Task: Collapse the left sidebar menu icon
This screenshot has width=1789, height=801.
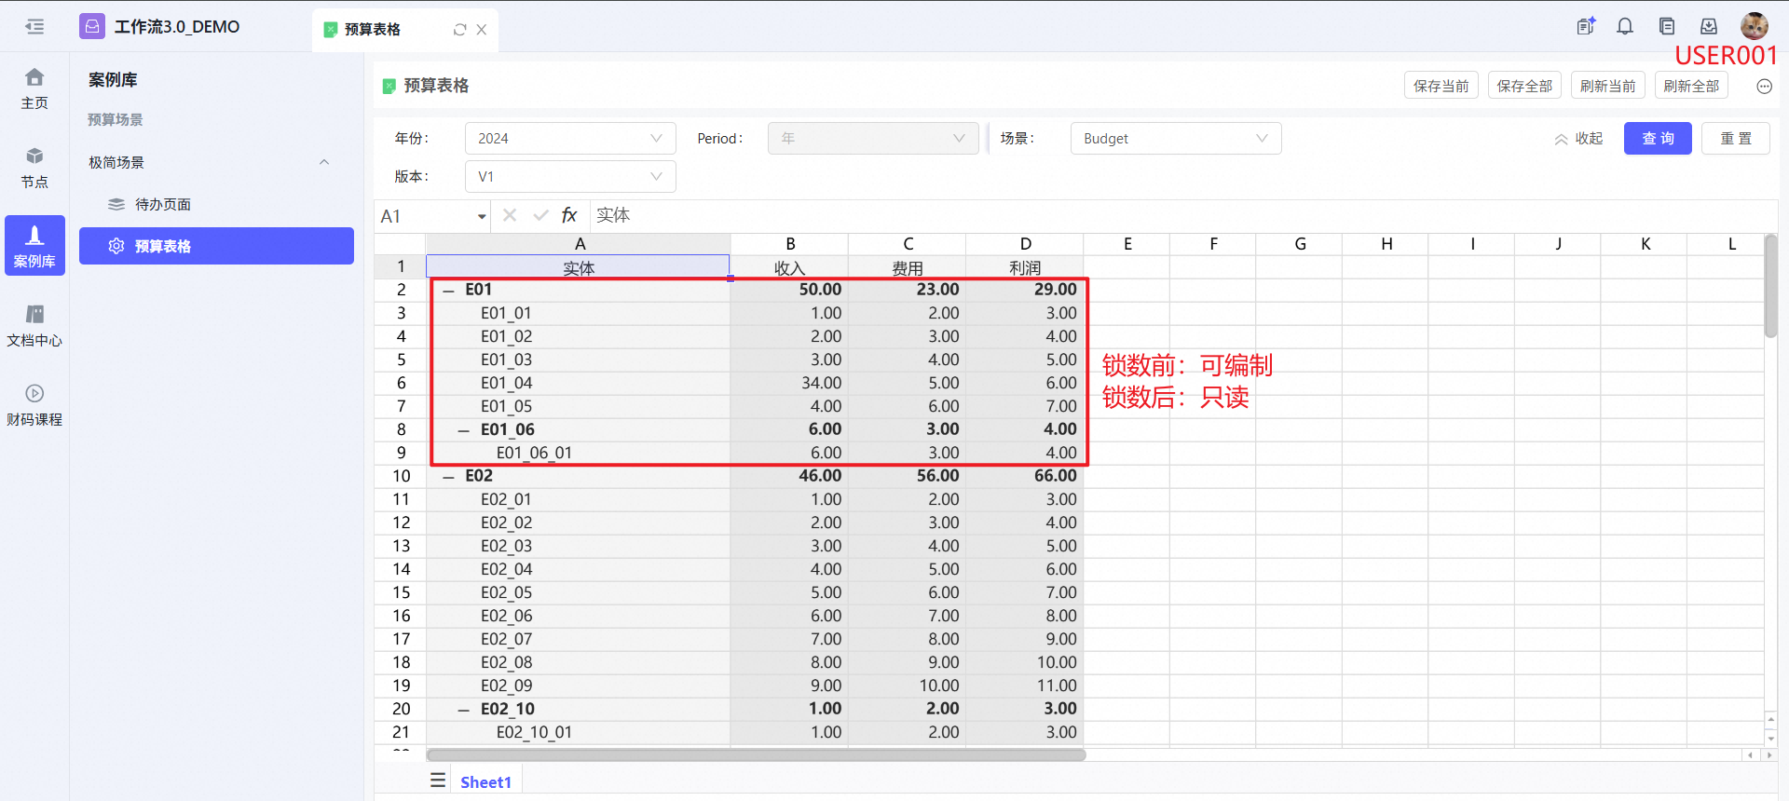Action: (34, 27)
